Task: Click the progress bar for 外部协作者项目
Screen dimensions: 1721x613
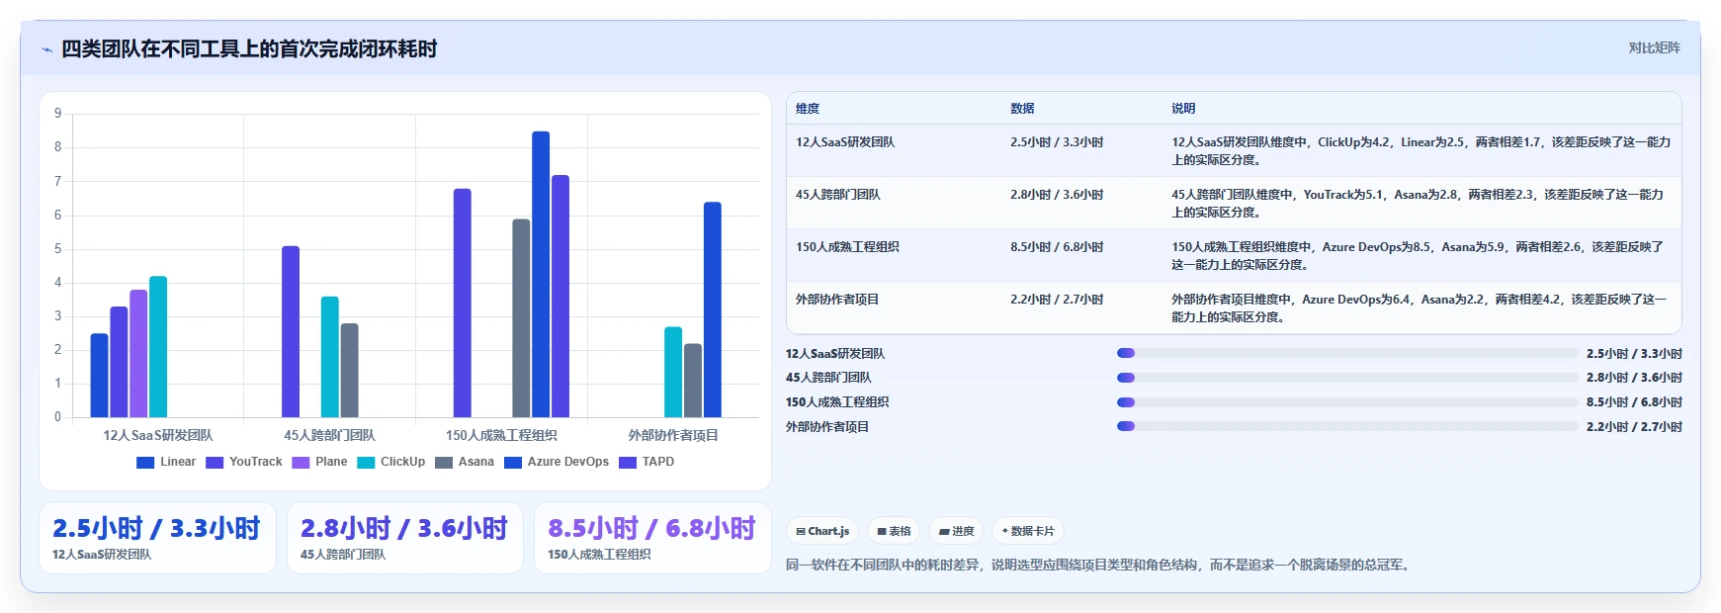Action: tap(1347, 426)
